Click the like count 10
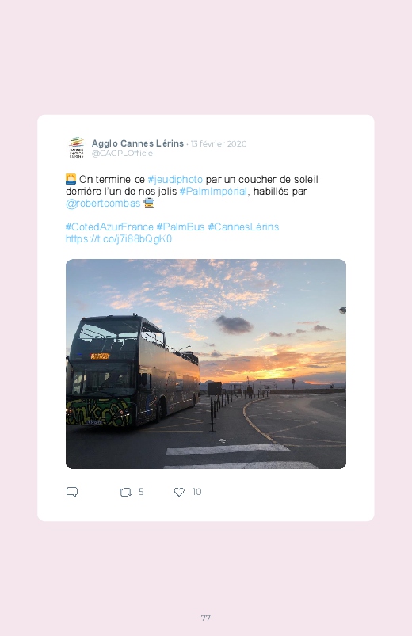 click(x=196, y=492)
